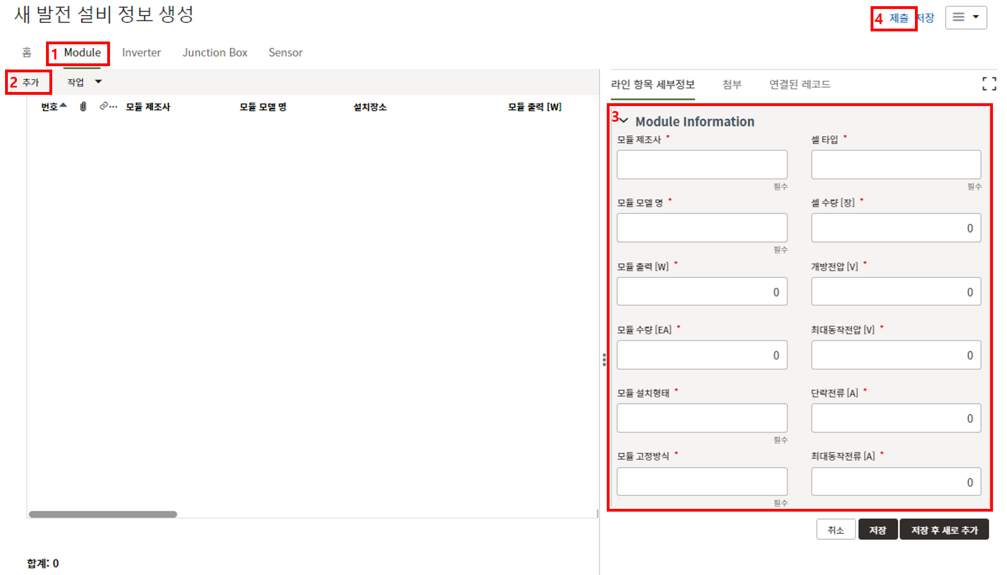The image size is (1007, 575).
Task: Click the 저장 후 새로 추가 button
Action: pos(944,530)
